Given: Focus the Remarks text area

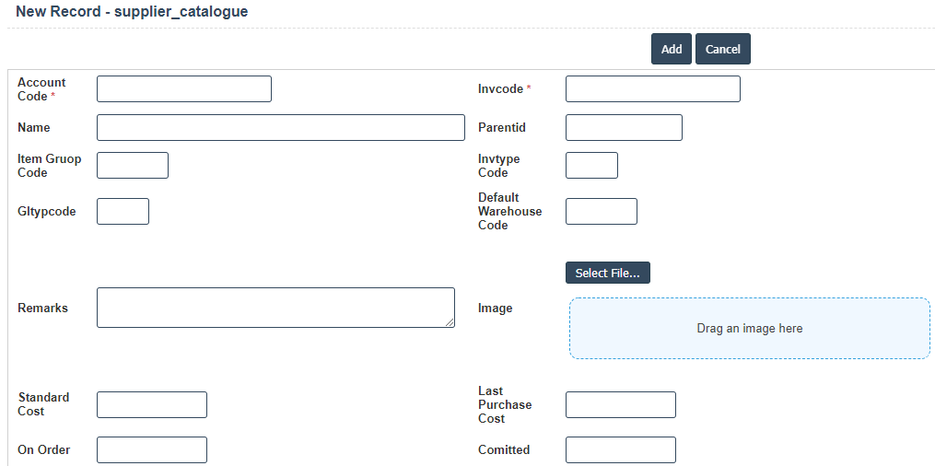Looking at the screenshot, I should 275,308.
